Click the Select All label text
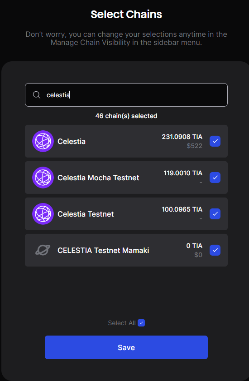Screen dimensions: 249x381 [x=122, y=323]
